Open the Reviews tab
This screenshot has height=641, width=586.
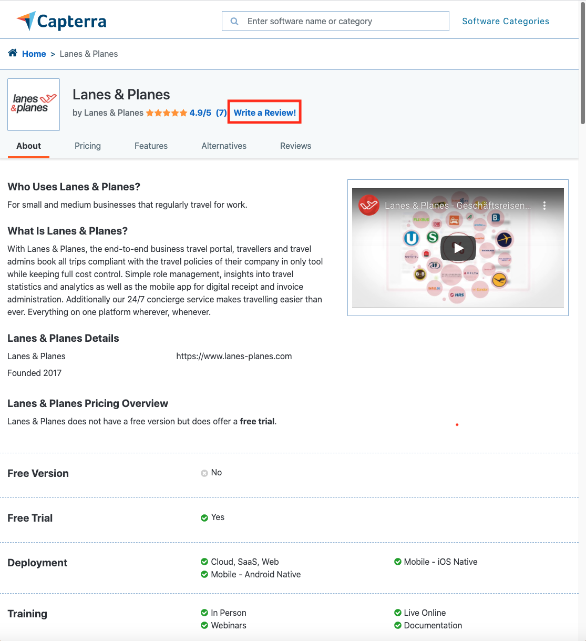pyautogui.click(x=295, y=146)
